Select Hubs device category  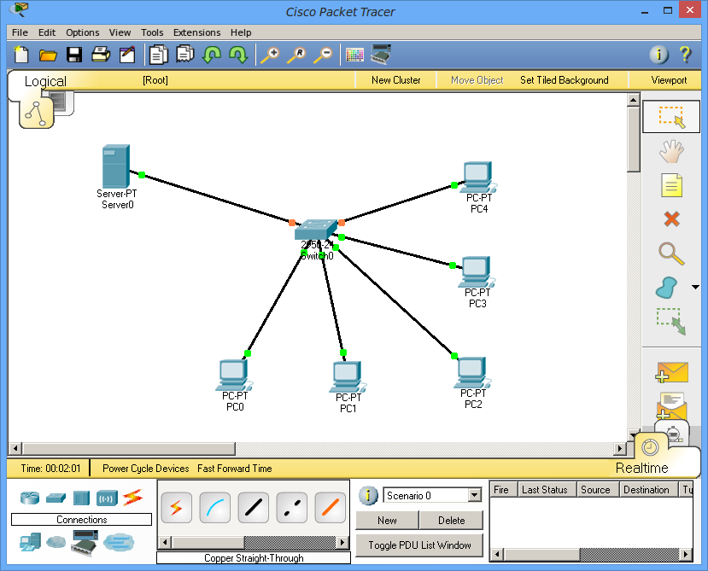click(81, 498)
